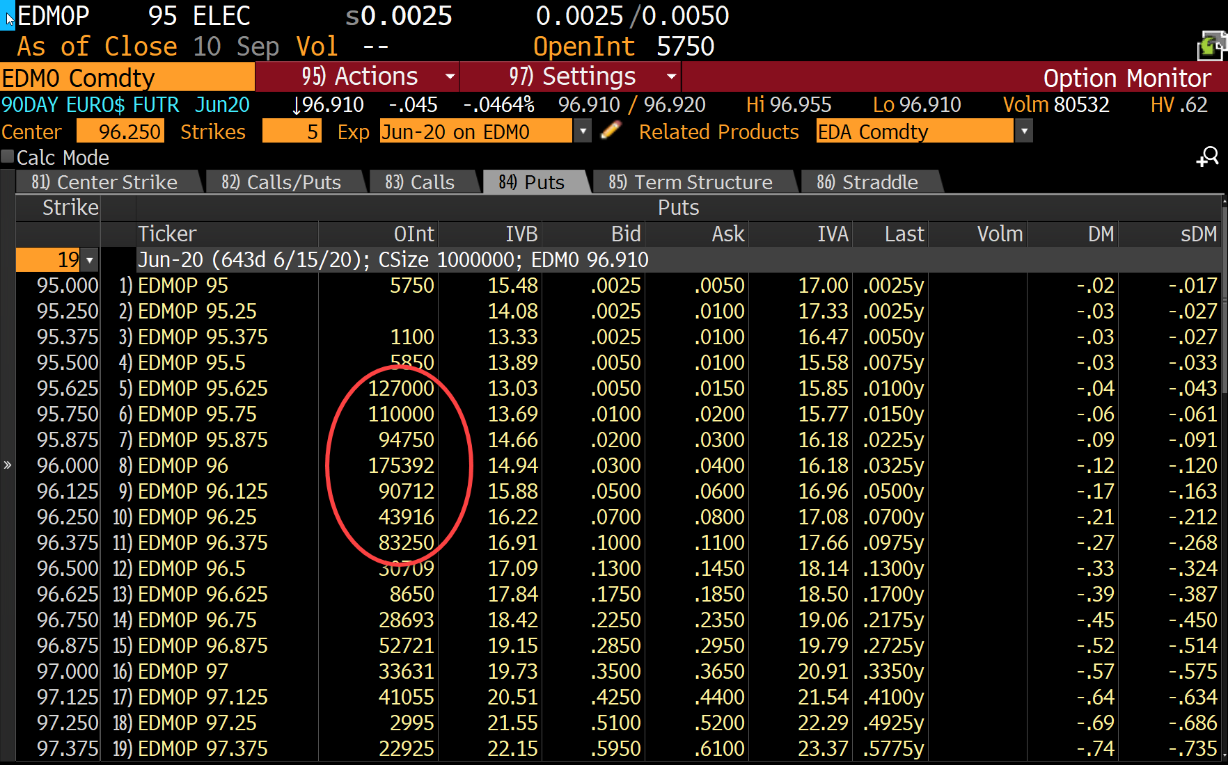Sort by the Last column header

[904, 234]
